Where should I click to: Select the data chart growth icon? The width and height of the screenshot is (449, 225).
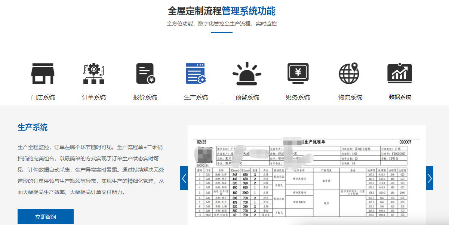pos(400,73)
